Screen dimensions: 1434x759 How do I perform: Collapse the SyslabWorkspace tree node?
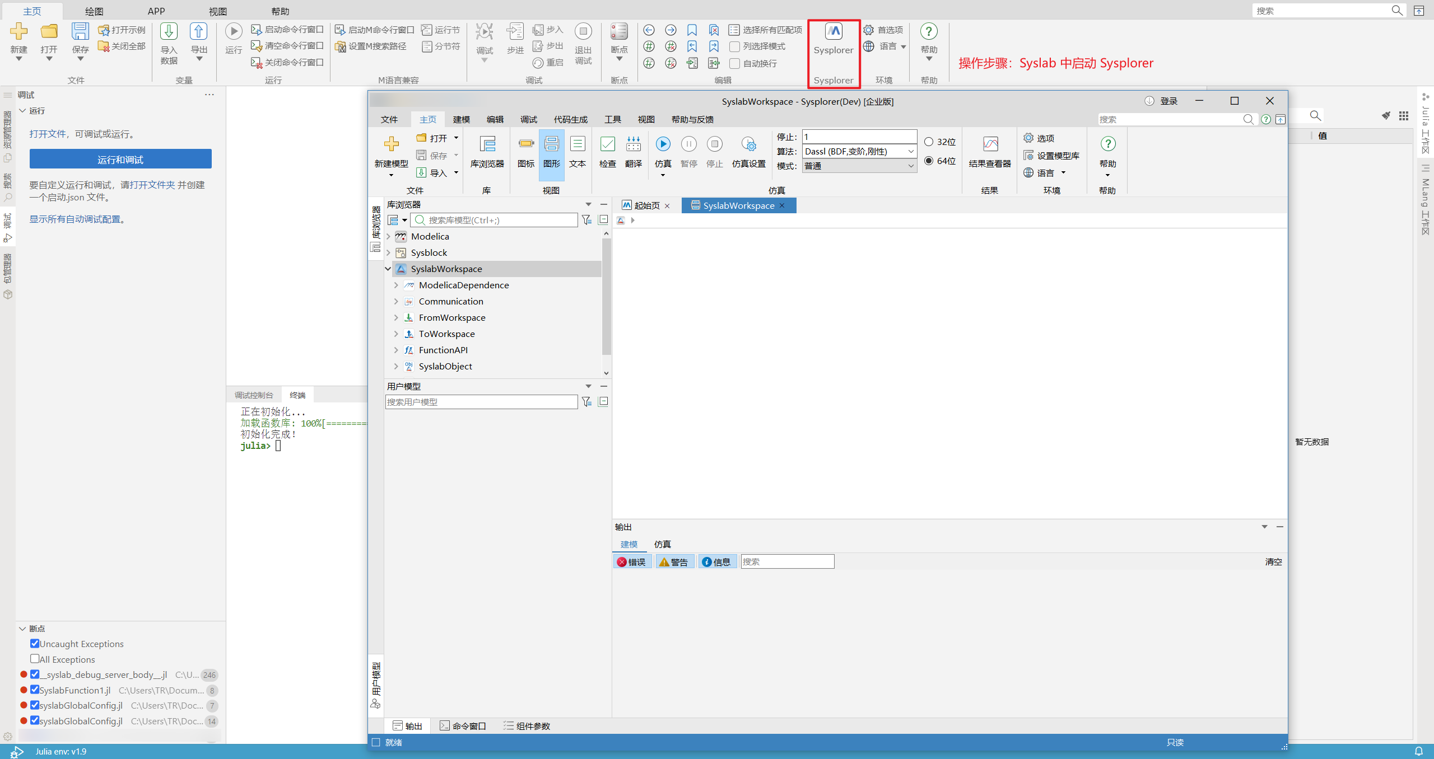click(388, 269)
